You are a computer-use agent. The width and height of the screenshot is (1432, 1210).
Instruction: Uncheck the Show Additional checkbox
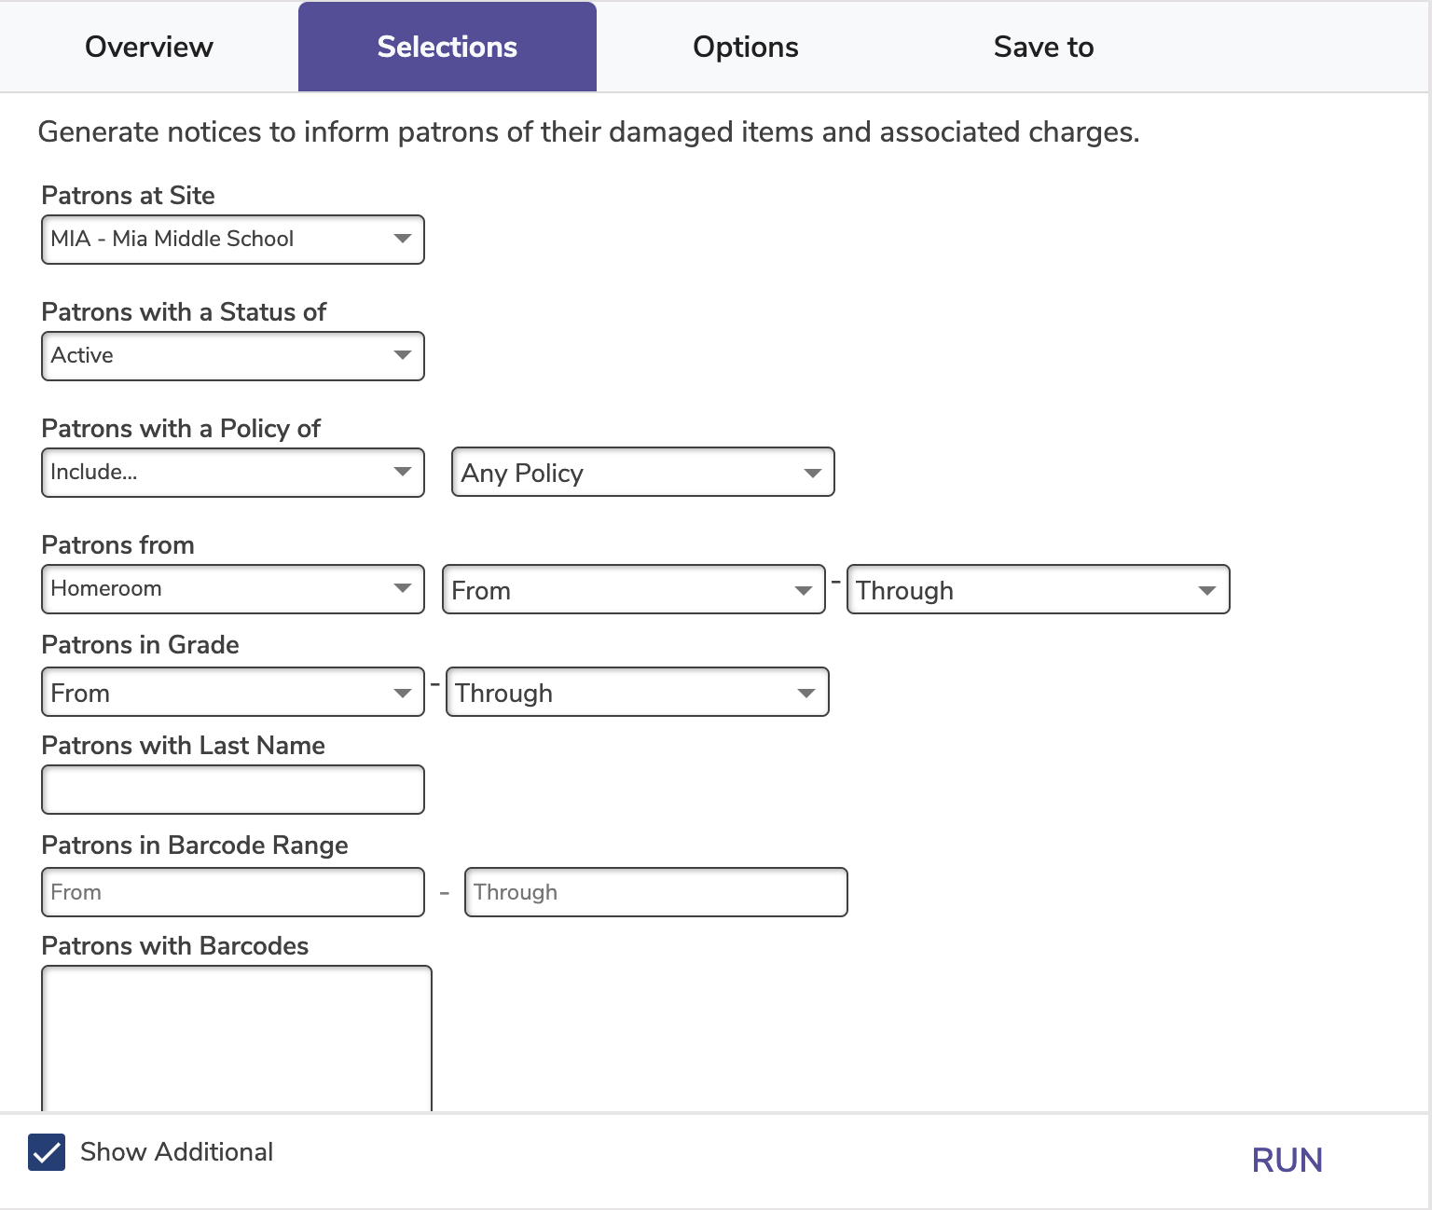(x=47, y=1152)
